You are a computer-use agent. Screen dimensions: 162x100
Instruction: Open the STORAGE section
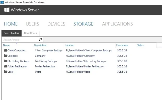[x=83, y=24]
